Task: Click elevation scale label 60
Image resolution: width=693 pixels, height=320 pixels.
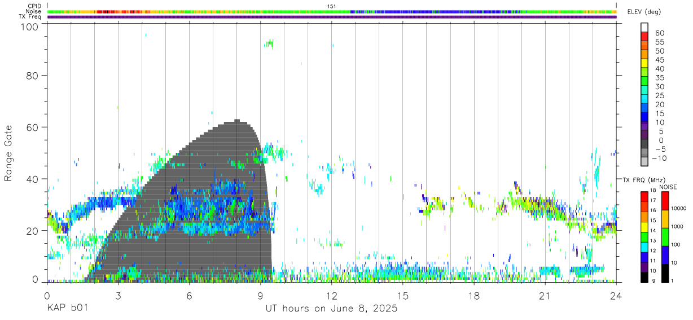Action: point(660,33)
